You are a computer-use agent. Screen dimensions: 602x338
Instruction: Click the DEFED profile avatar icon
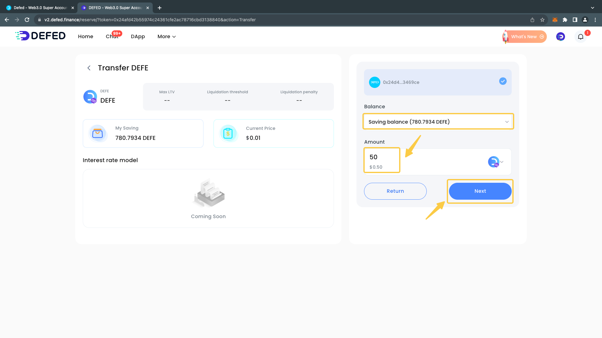coord(560,37)
